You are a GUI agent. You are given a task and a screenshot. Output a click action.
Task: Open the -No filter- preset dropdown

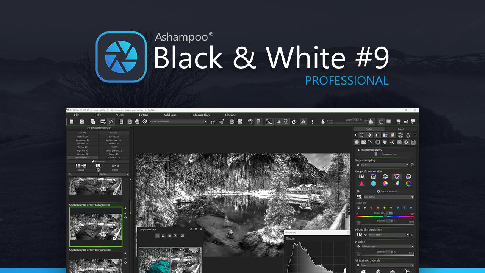114,174
